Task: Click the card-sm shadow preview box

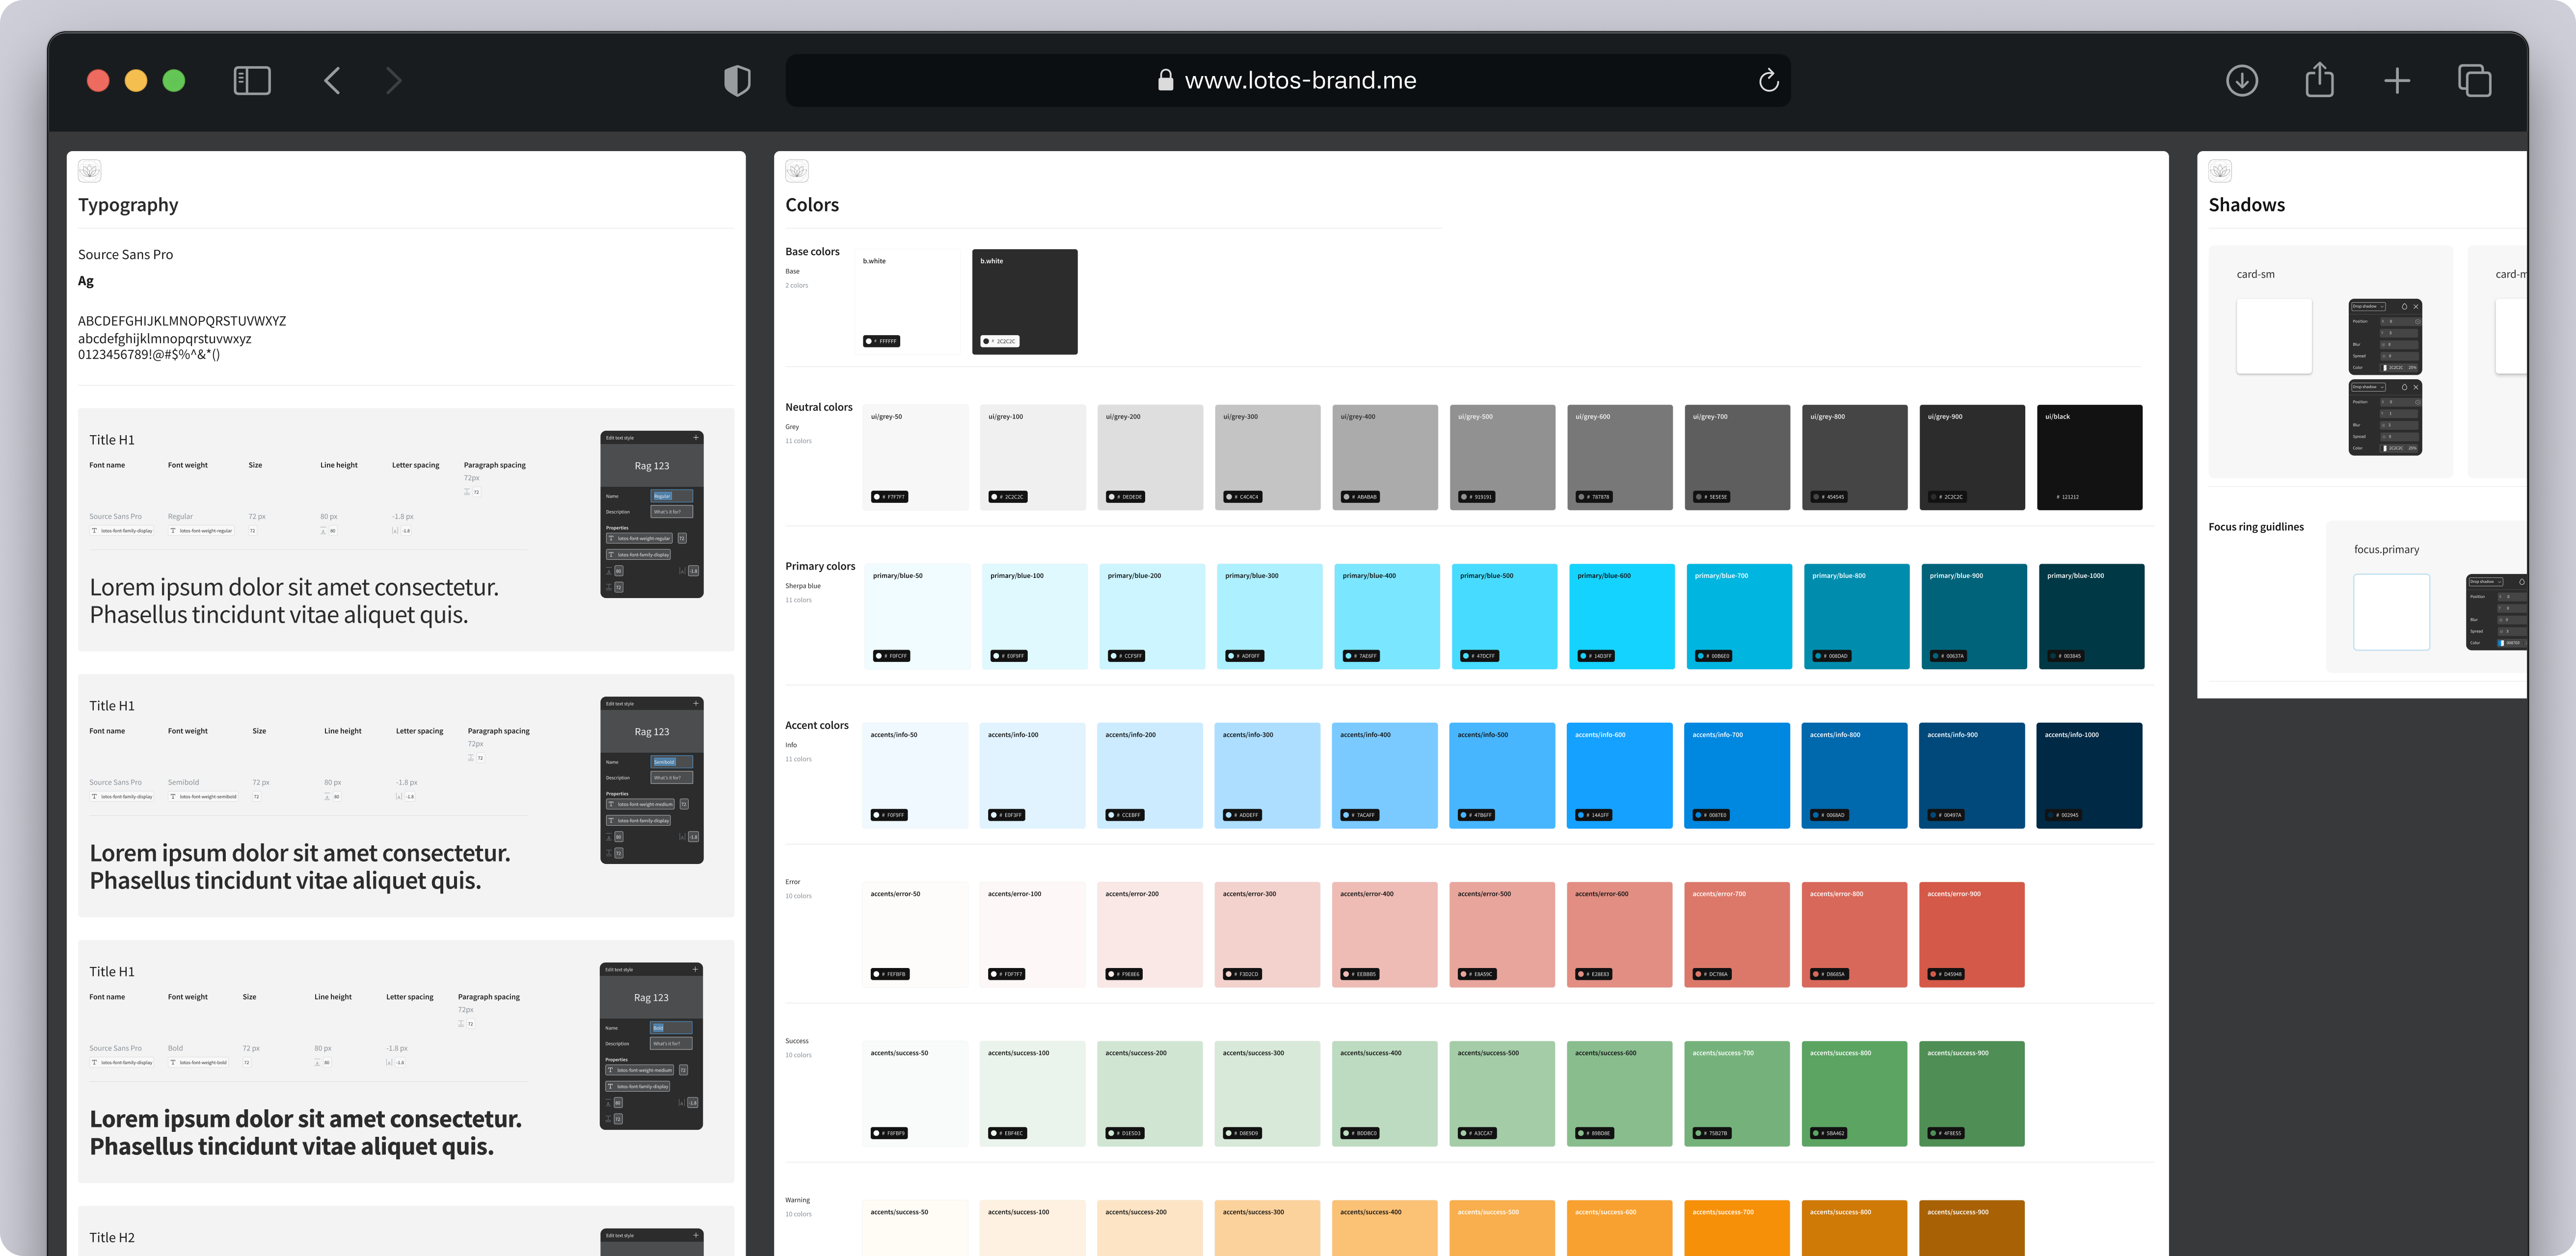Action: pyautogui.click(x=2274, y=336)
